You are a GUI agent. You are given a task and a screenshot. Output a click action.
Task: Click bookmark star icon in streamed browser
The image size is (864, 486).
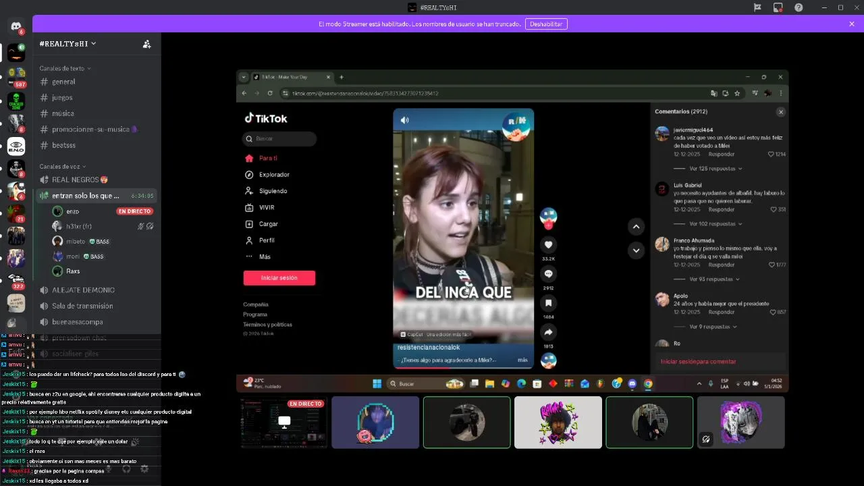[x=737, y=93]
